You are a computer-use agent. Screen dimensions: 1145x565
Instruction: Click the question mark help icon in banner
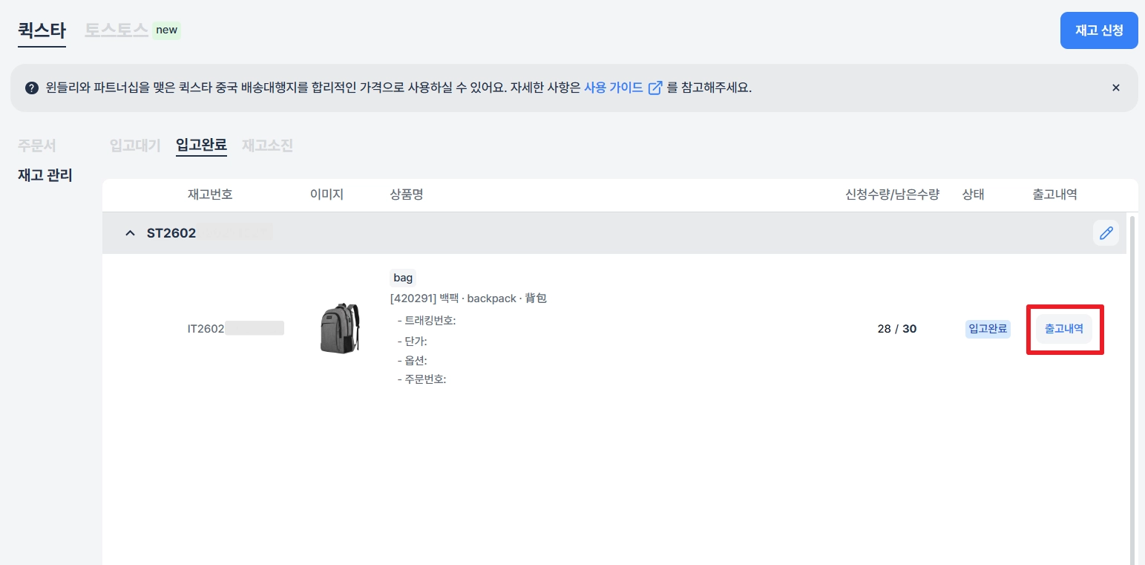click(31, 88)
